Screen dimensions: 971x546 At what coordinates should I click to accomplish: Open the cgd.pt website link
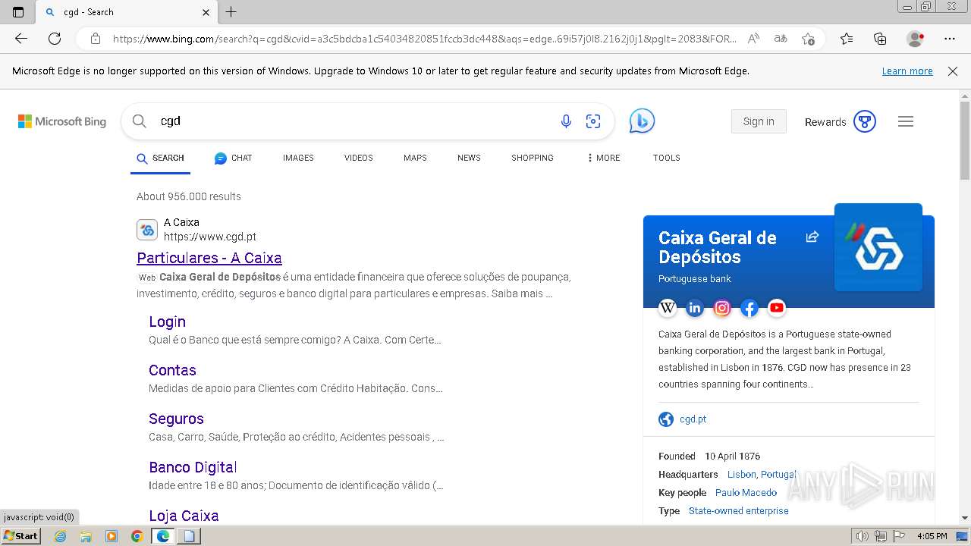point(693,419)
